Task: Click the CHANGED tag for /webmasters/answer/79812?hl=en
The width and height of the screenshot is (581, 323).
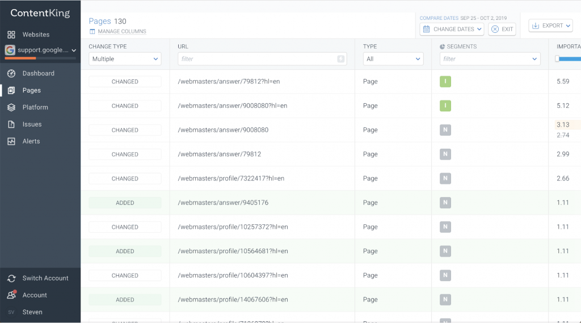Action: click(x=125, y=82)
